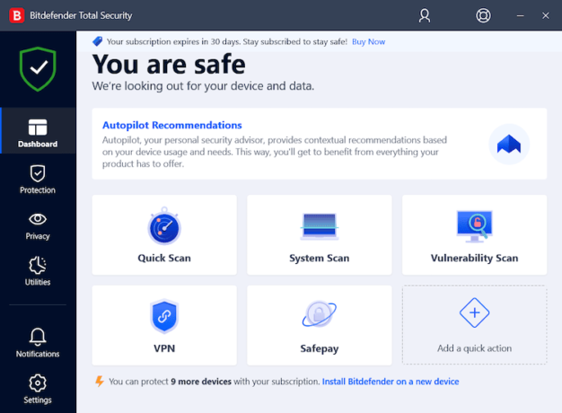Go to the Privacy section
The image size is (562, 413).
click(x=38, y=225)
